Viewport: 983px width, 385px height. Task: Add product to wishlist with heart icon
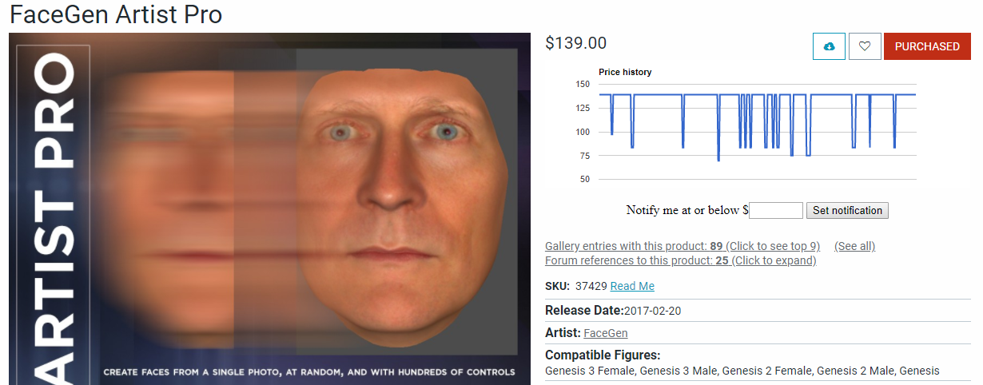[x=865, y=46]
